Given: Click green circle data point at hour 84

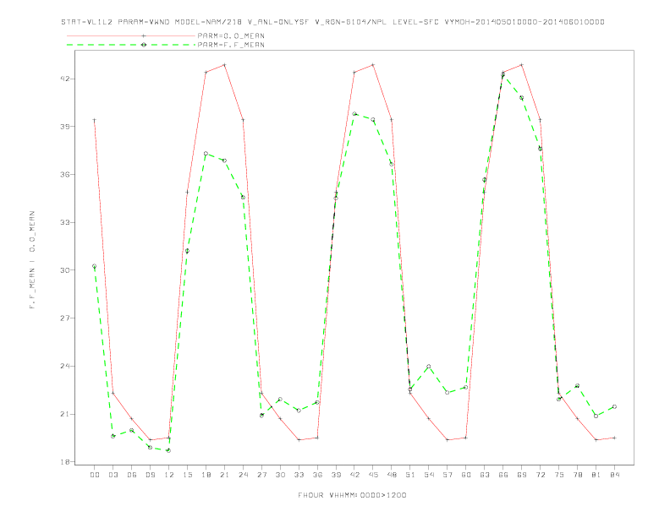Looking at the screenshot, I should (x=614, y=407).
